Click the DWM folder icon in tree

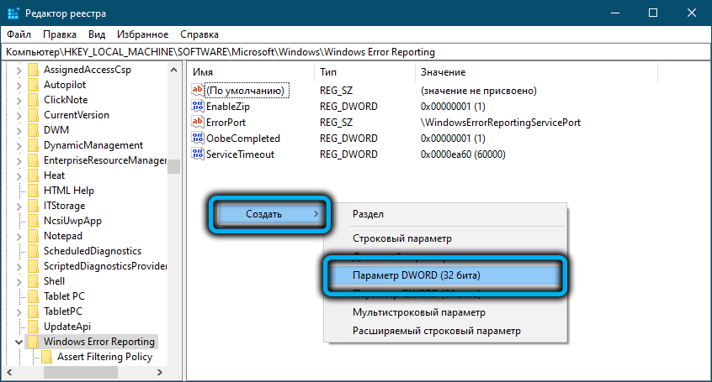[x=34, y=130]
